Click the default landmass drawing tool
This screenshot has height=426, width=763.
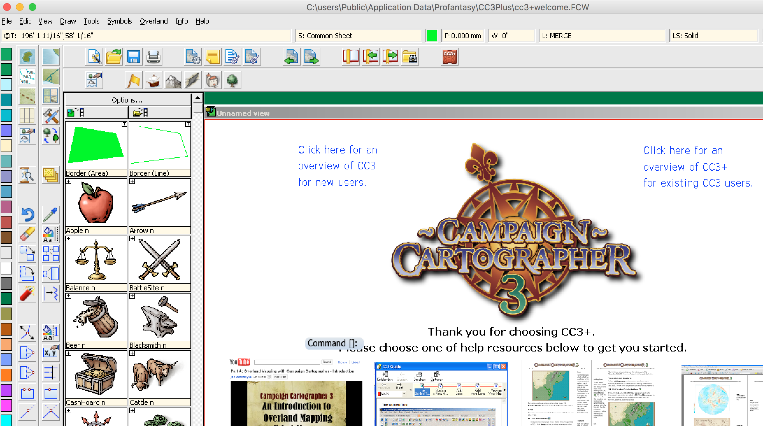27,57
